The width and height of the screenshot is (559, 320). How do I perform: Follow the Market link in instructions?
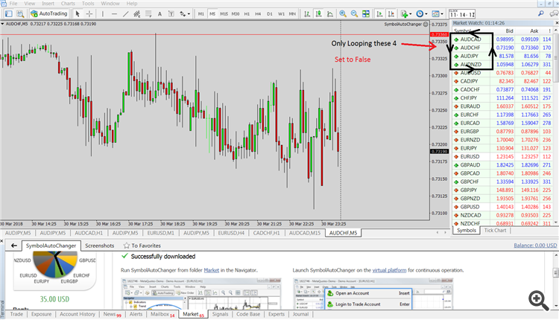pyautogui.click(x=212, y=270)
